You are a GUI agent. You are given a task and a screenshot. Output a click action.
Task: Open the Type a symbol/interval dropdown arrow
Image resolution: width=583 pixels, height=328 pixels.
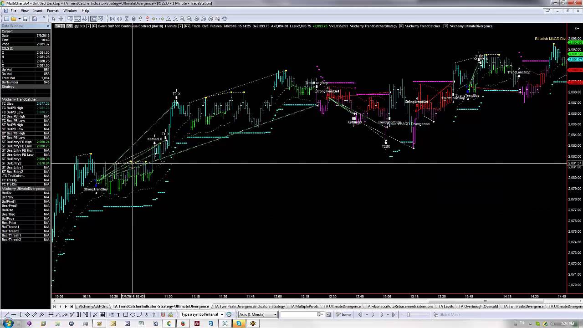[x=222, y=314]
